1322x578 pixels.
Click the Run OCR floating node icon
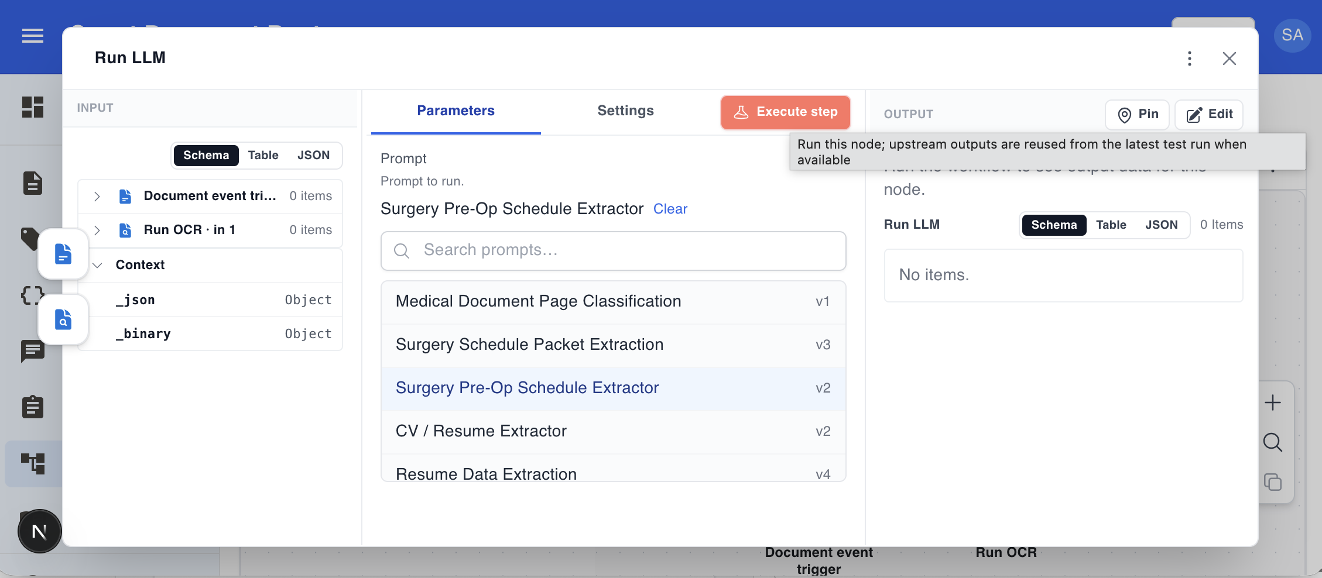point(63,319)
